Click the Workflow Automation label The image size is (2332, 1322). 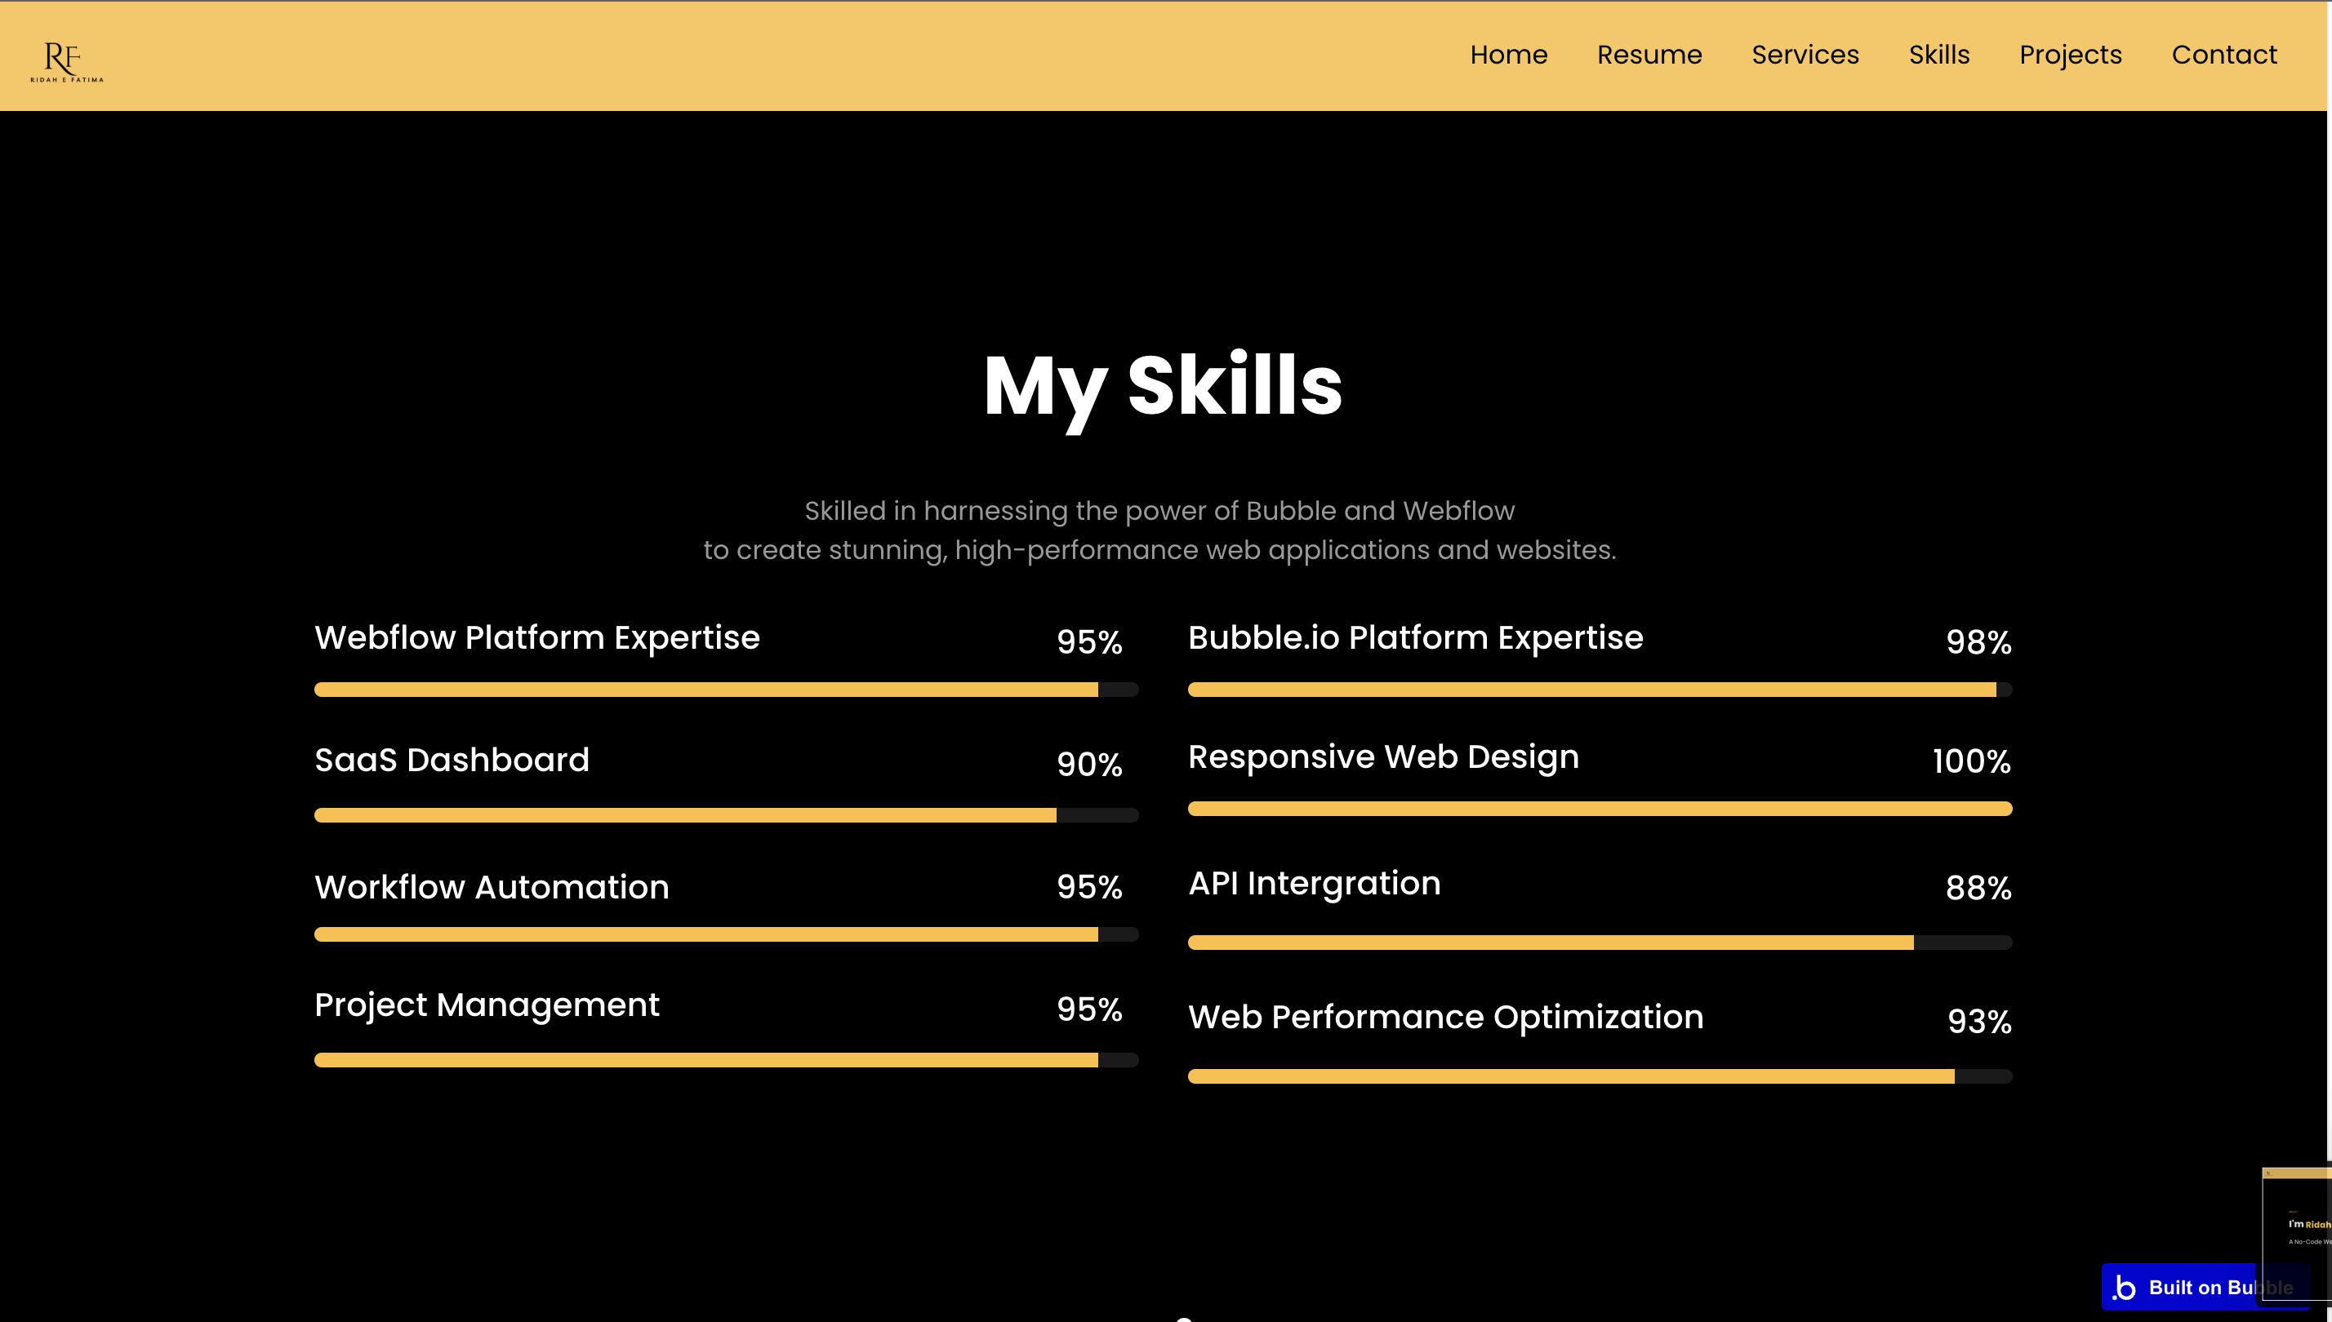(x=492, y=887)
